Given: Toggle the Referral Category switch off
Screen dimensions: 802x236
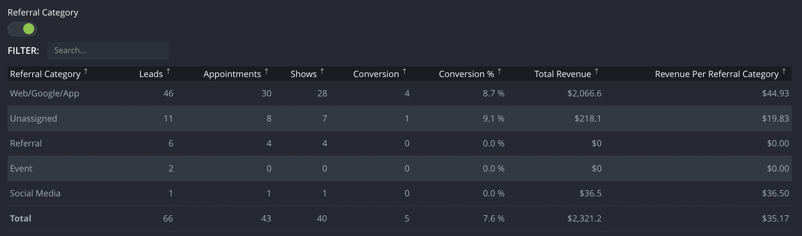Looking at the screenshot, I should click(22, 29).
